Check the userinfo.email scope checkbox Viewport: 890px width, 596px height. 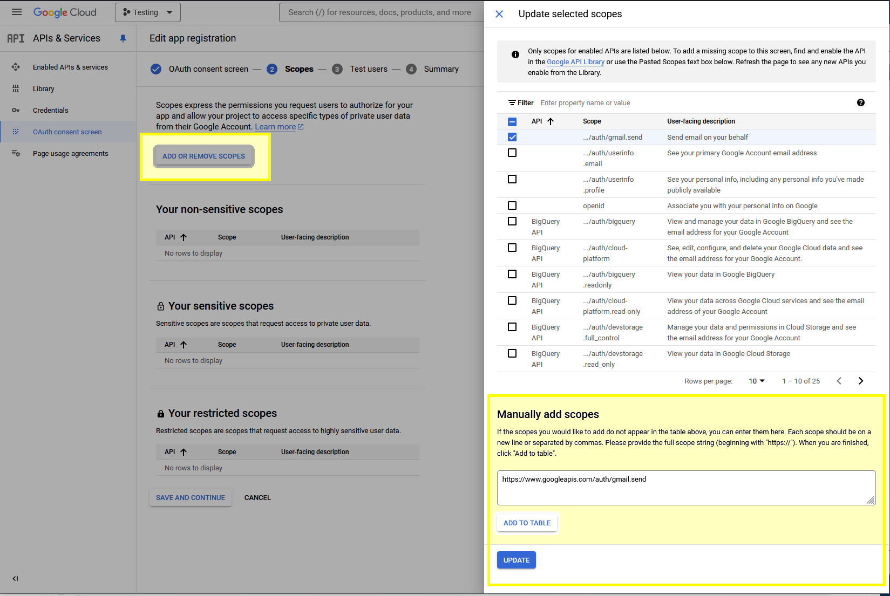click(x=512, y=153)
